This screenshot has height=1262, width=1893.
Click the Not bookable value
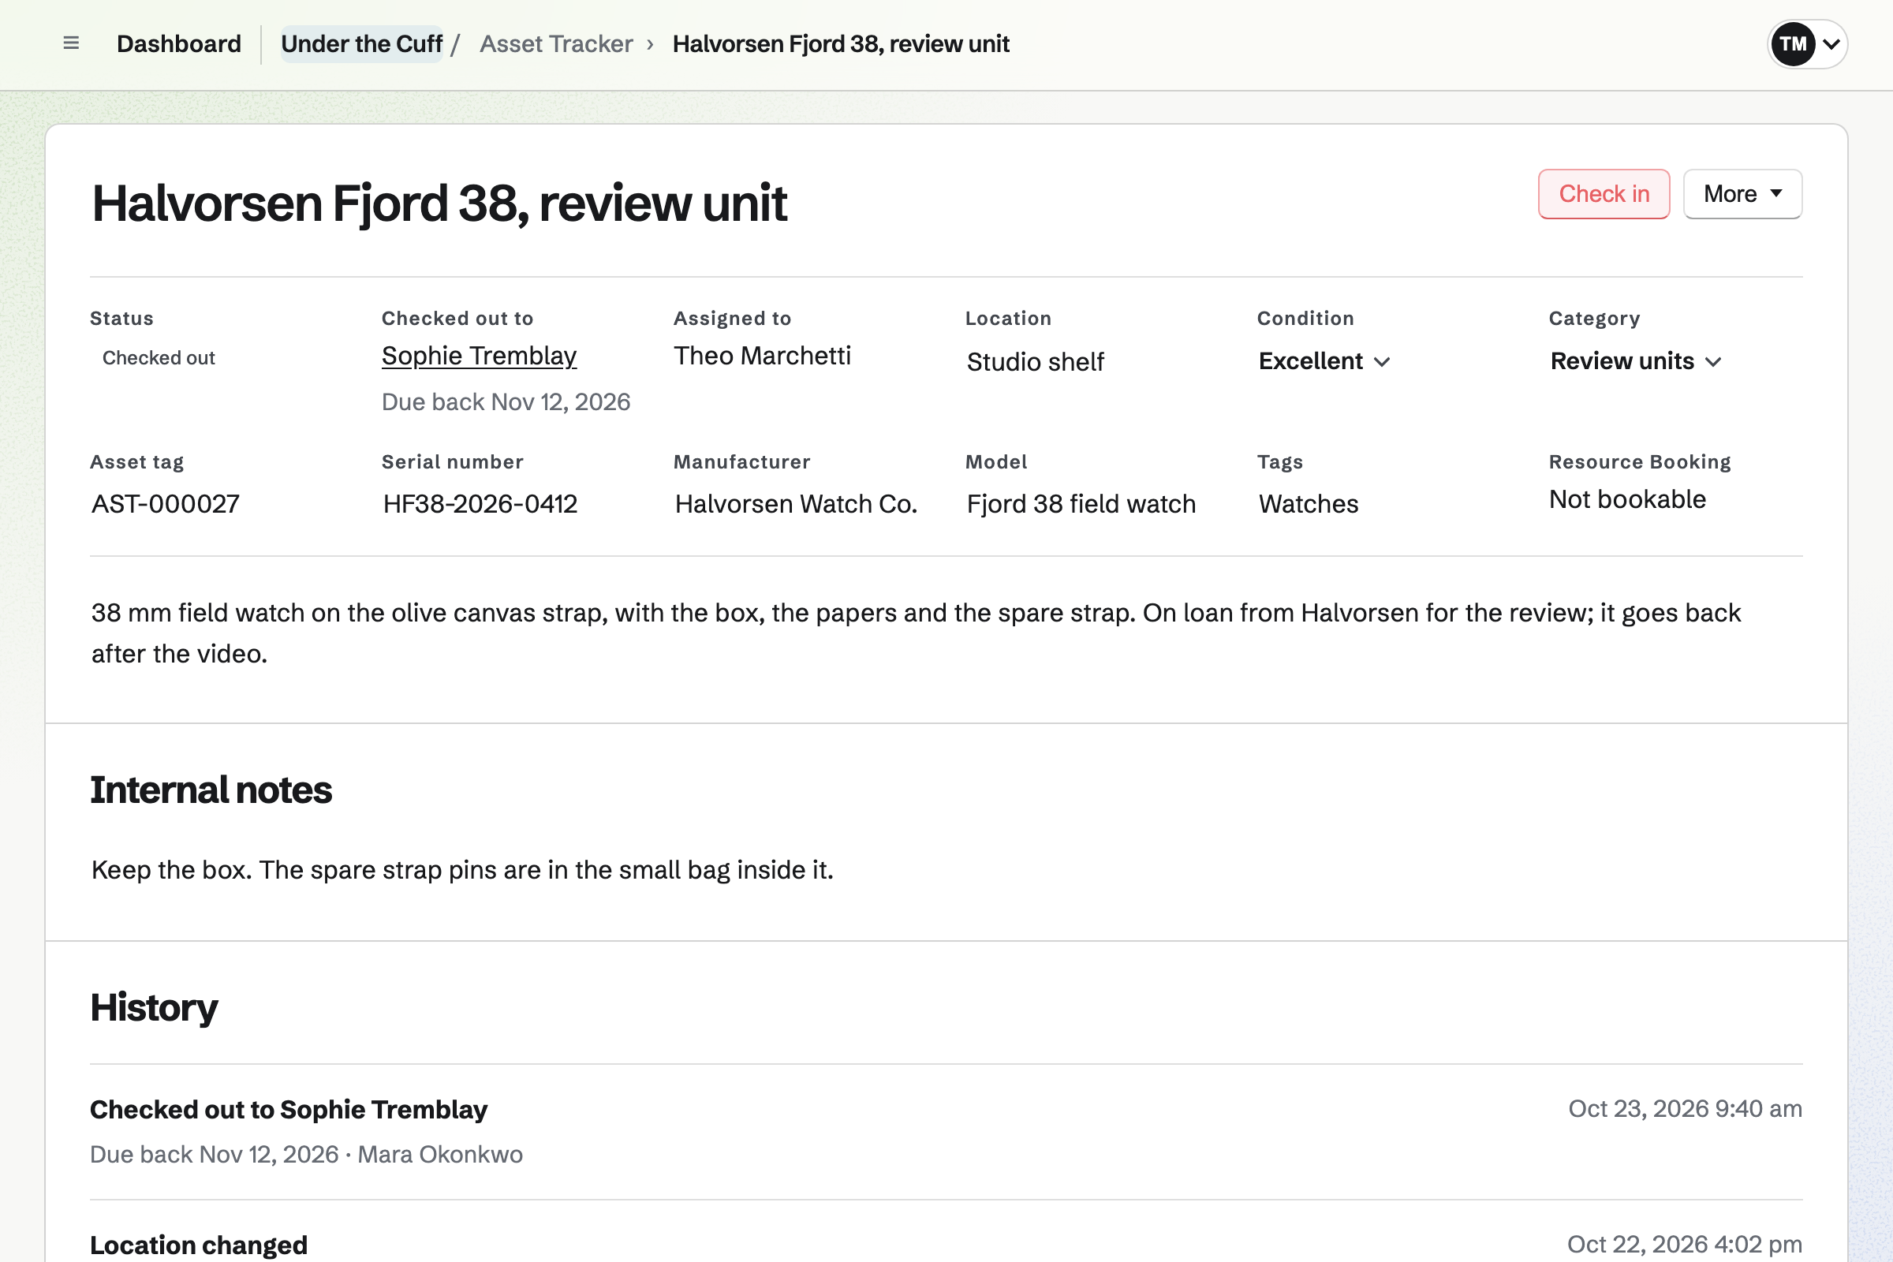click(1627, 500)
